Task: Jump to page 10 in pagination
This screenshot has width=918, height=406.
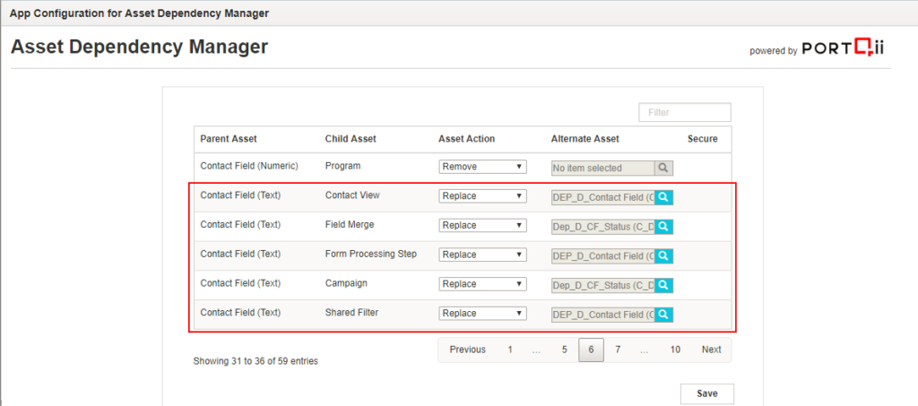Action: [x=674, y=350]
